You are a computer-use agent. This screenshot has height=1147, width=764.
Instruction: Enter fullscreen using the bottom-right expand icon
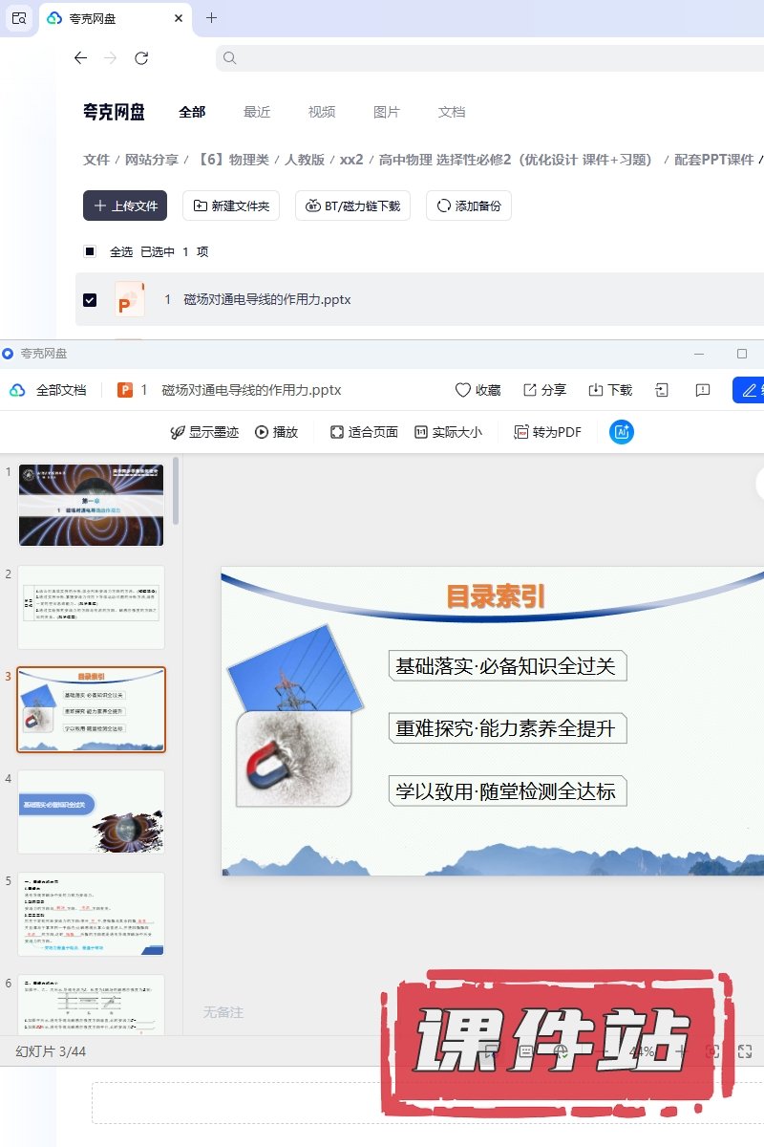click(x=745, y=1051)
